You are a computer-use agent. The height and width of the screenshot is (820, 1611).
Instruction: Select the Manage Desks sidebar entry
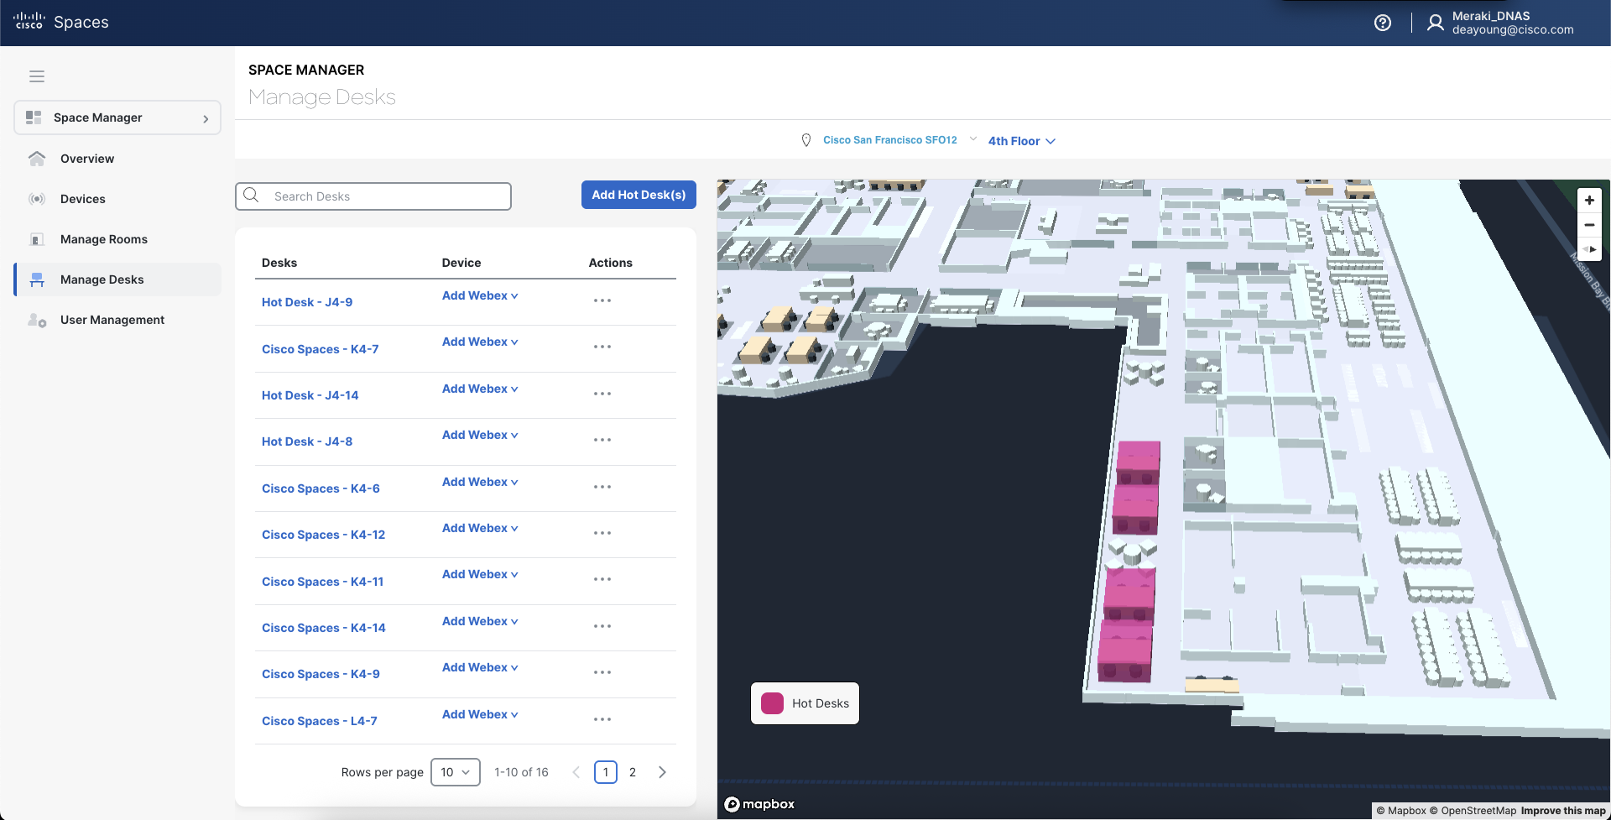102,279
